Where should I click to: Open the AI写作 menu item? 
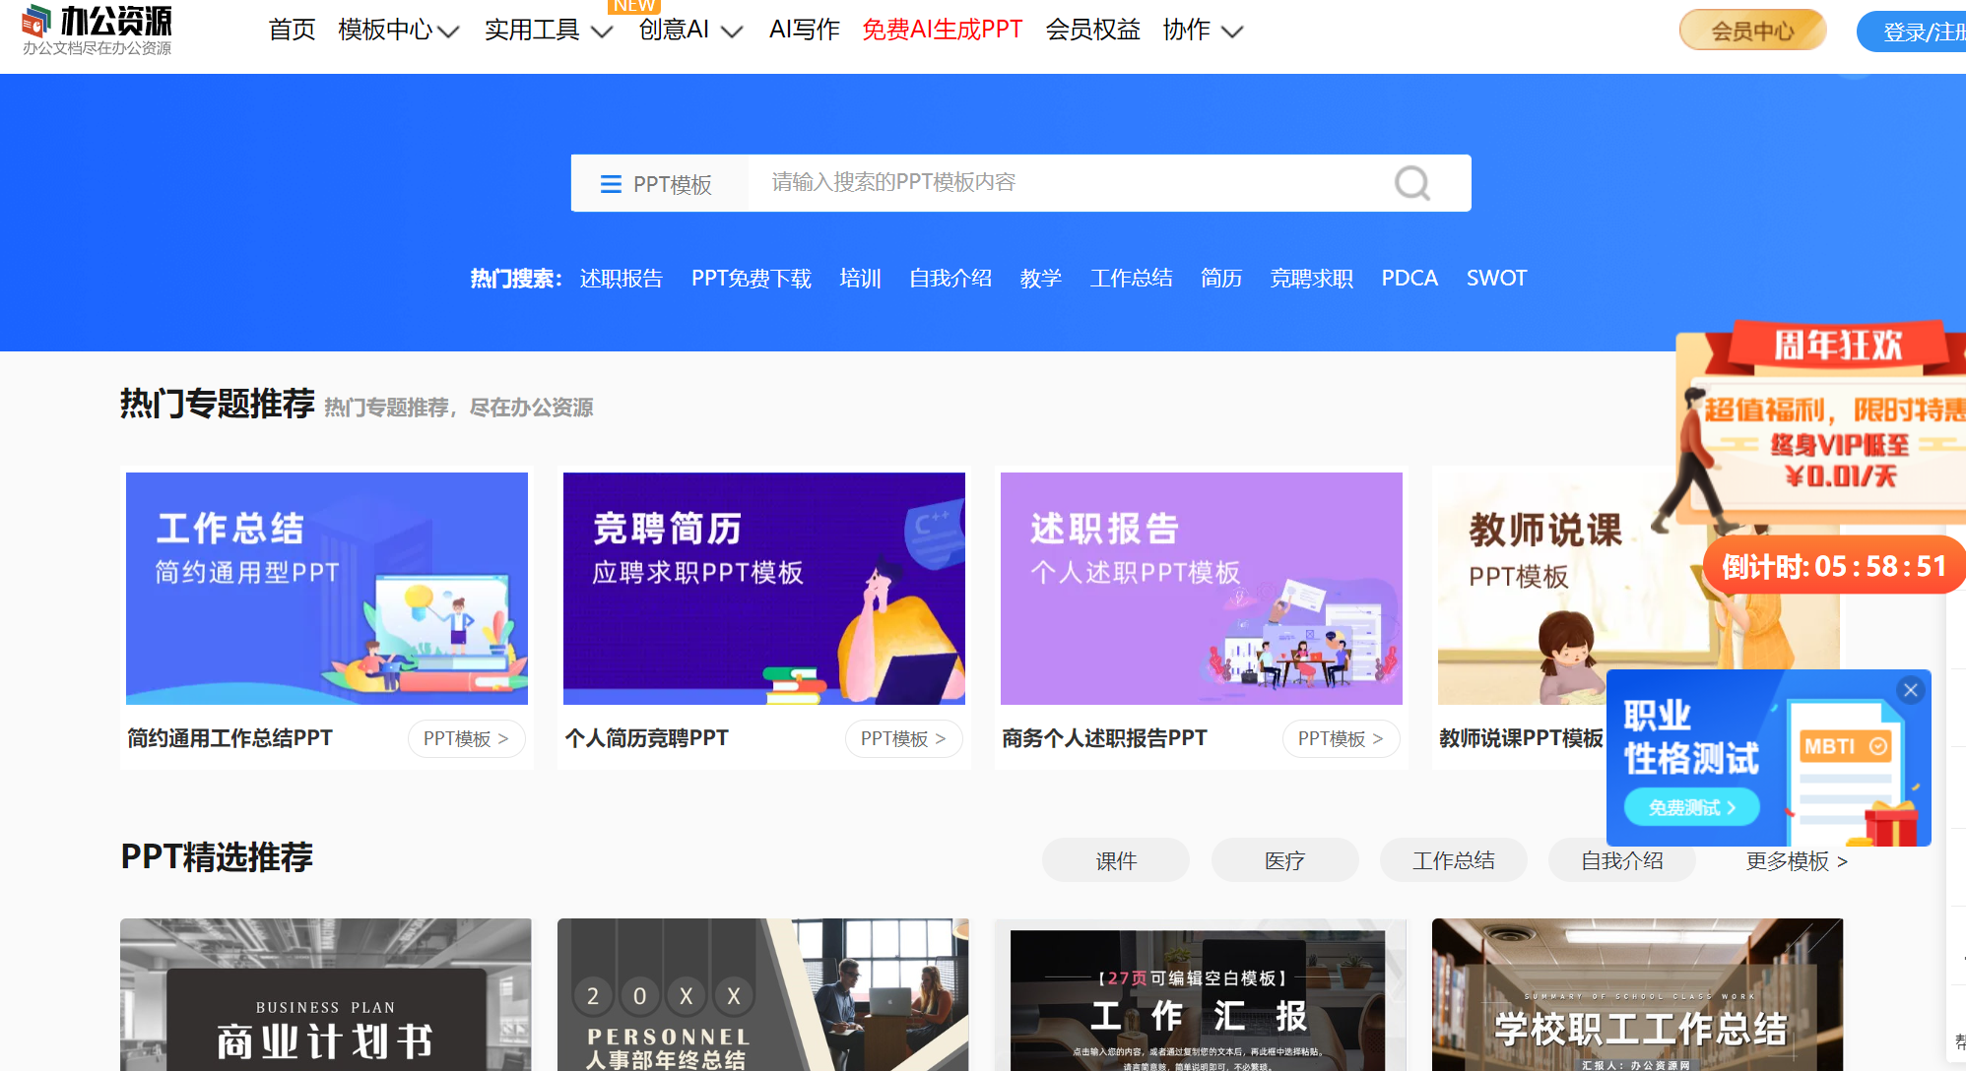point(804,30)
